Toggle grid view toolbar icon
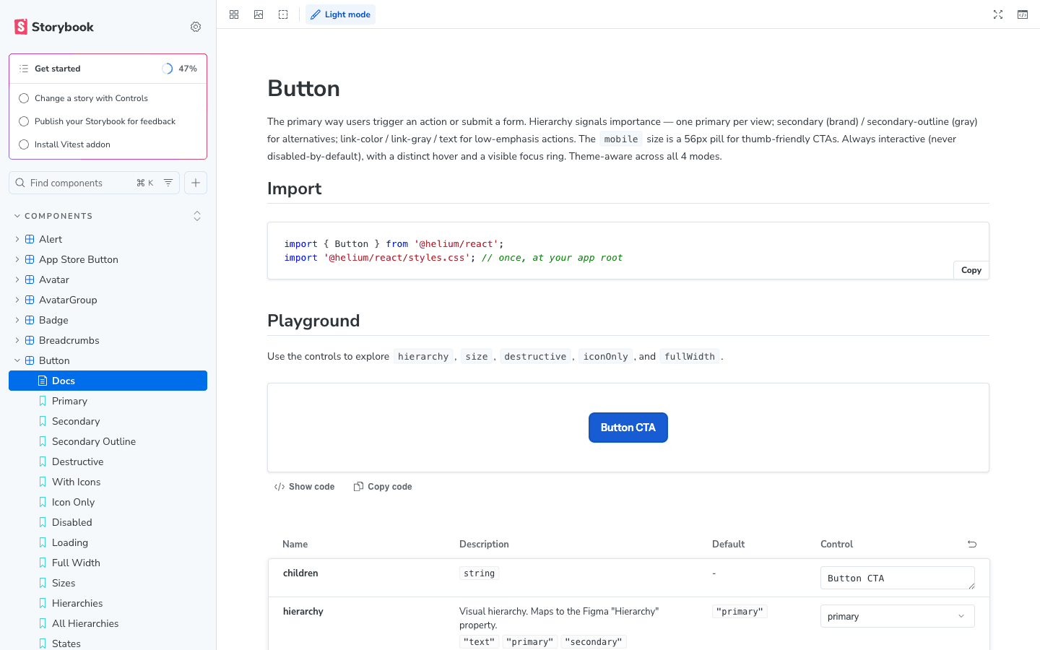Screen dimensions: 1040x650 (x=234, y=14)
